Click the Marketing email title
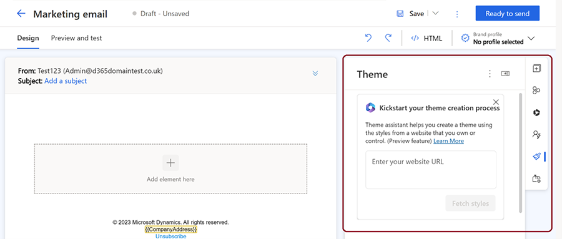 70,14
